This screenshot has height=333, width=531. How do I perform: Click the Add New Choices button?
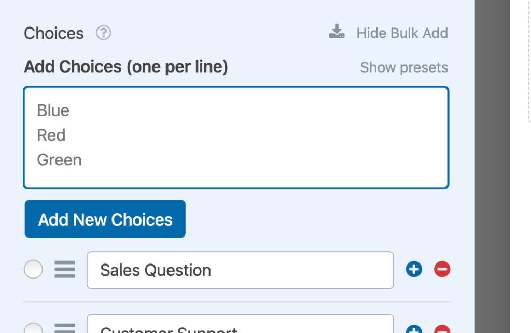tap(105, 219)
